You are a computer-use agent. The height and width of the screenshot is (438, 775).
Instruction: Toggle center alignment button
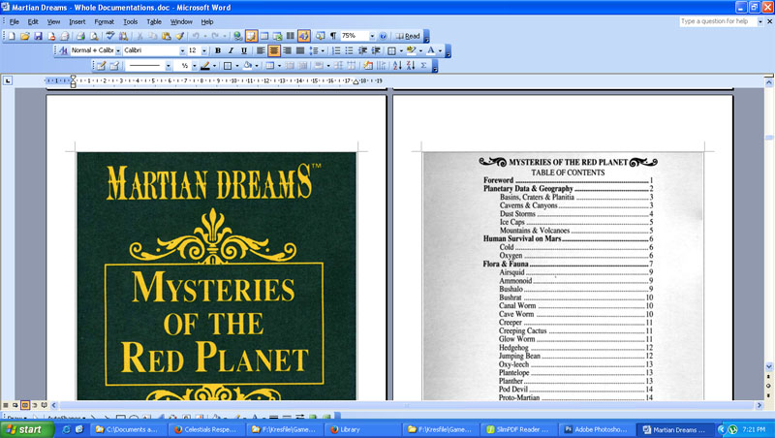tap(274, 50)
